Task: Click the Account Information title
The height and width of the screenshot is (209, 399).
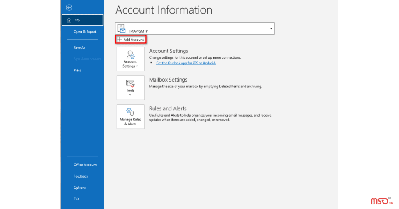Action: click(164, 10)
